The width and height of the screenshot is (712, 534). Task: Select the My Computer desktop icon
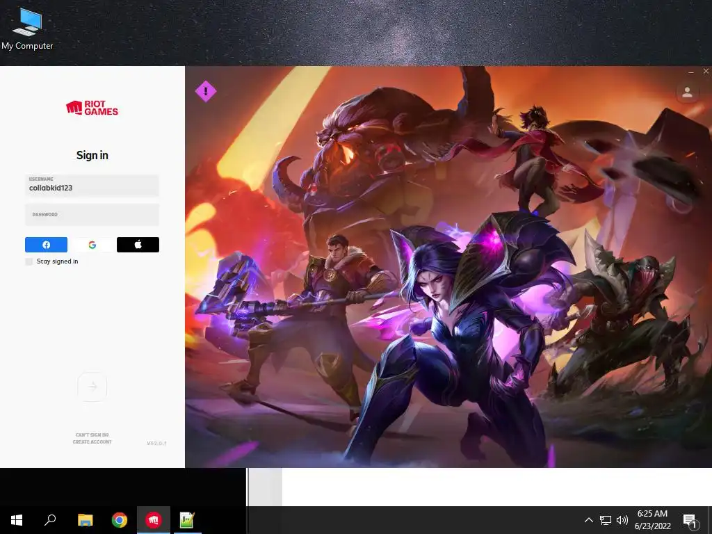pos(27,29)
